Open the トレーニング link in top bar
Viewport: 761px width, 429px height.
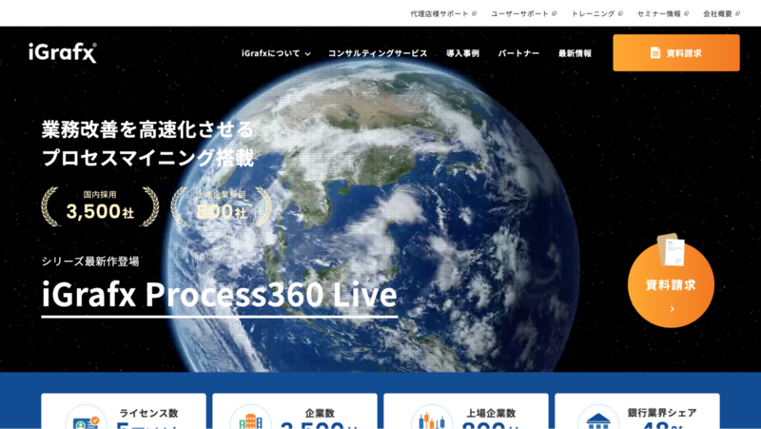[x=596, y=13]
